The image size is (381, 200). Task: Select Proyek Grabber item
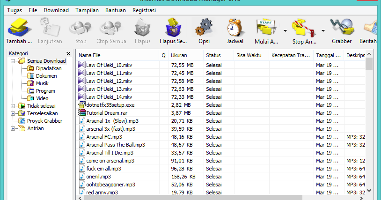point(45,121)
